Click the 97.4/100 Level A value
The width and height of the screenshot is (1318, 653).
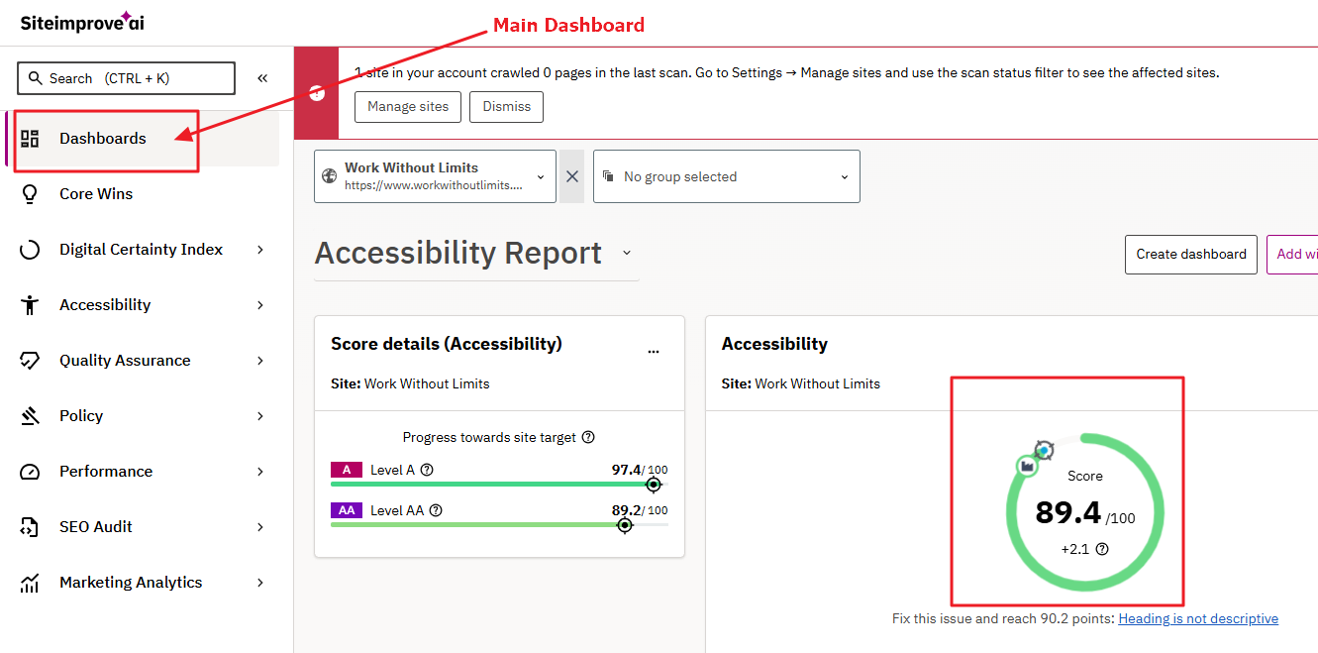click(x=640, y=470)
